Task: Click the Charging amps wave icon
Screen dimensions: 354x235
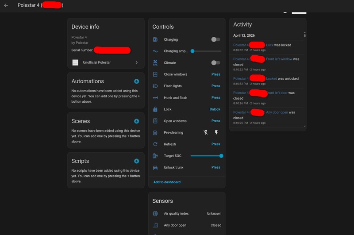Action: coord(155,51)
